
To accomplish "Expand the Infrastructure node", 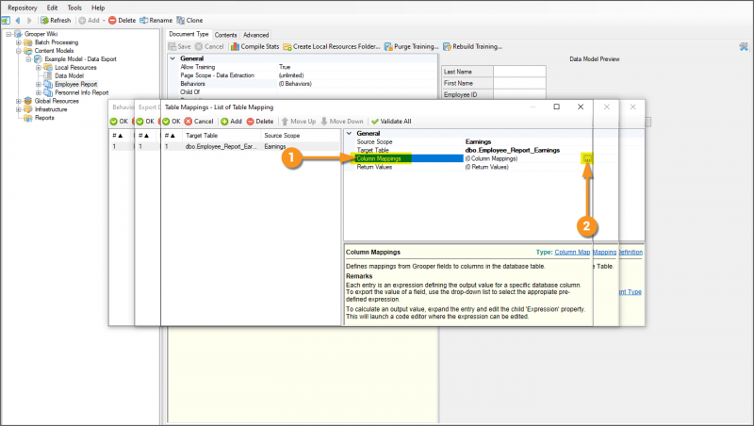I will pos(19,109).
